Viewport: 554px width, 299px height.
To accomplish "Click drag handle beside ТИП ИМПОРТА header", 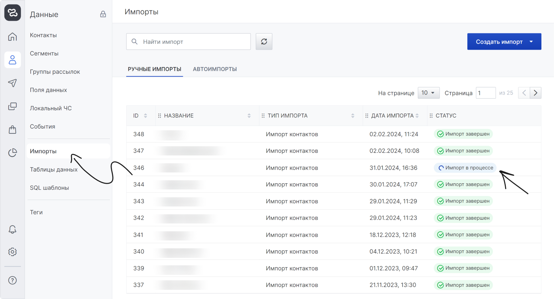I will pos(263,116).
